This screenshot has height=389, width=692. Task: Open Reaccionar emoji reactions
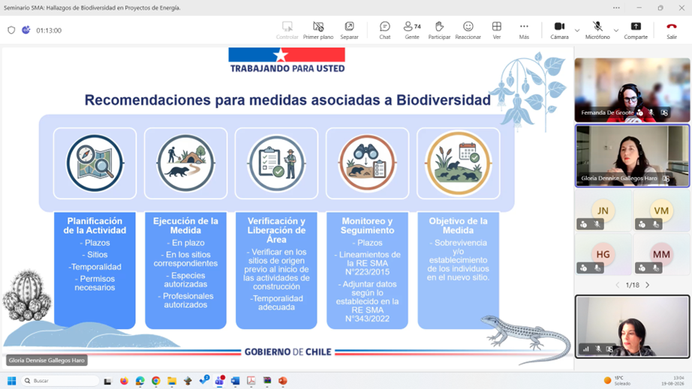coord(468,31)
